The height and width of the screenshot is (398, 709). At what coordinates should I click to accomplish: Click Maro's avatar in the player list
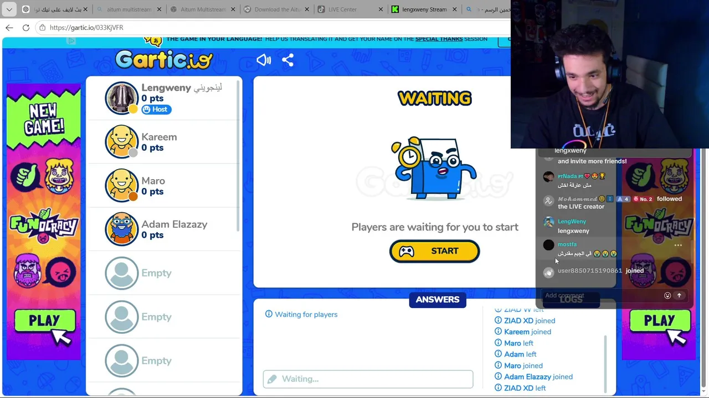pyautogui.click(x=121, y=185)
